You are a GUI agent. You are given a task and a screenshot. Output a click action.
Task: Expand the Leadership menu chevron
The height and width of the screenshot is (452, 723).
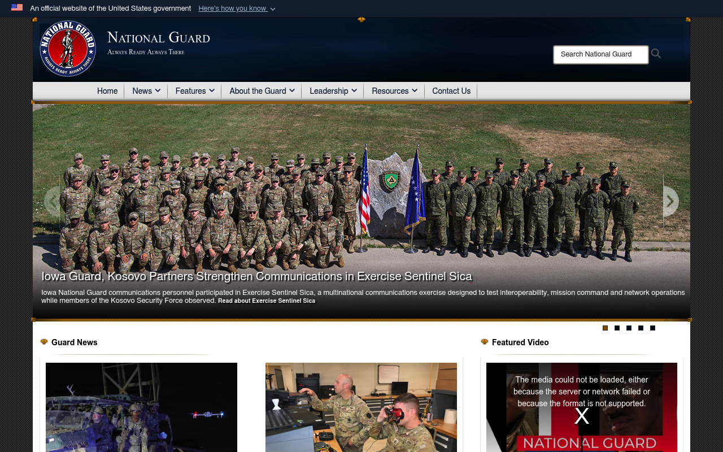[354, 90]
